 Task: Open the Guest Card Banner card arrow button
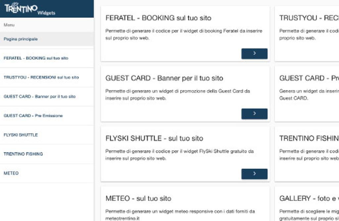point(254,114)
